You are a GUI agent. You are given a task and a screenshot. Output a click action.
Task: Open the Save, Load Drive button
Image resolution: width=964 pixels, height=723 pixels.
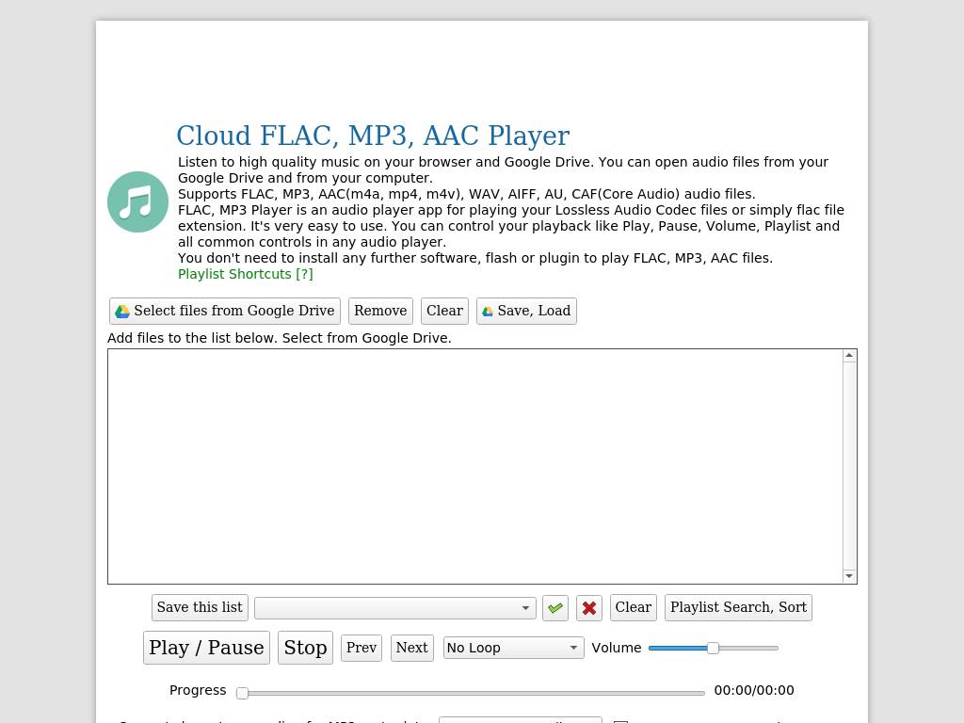(x=526, y=311)
